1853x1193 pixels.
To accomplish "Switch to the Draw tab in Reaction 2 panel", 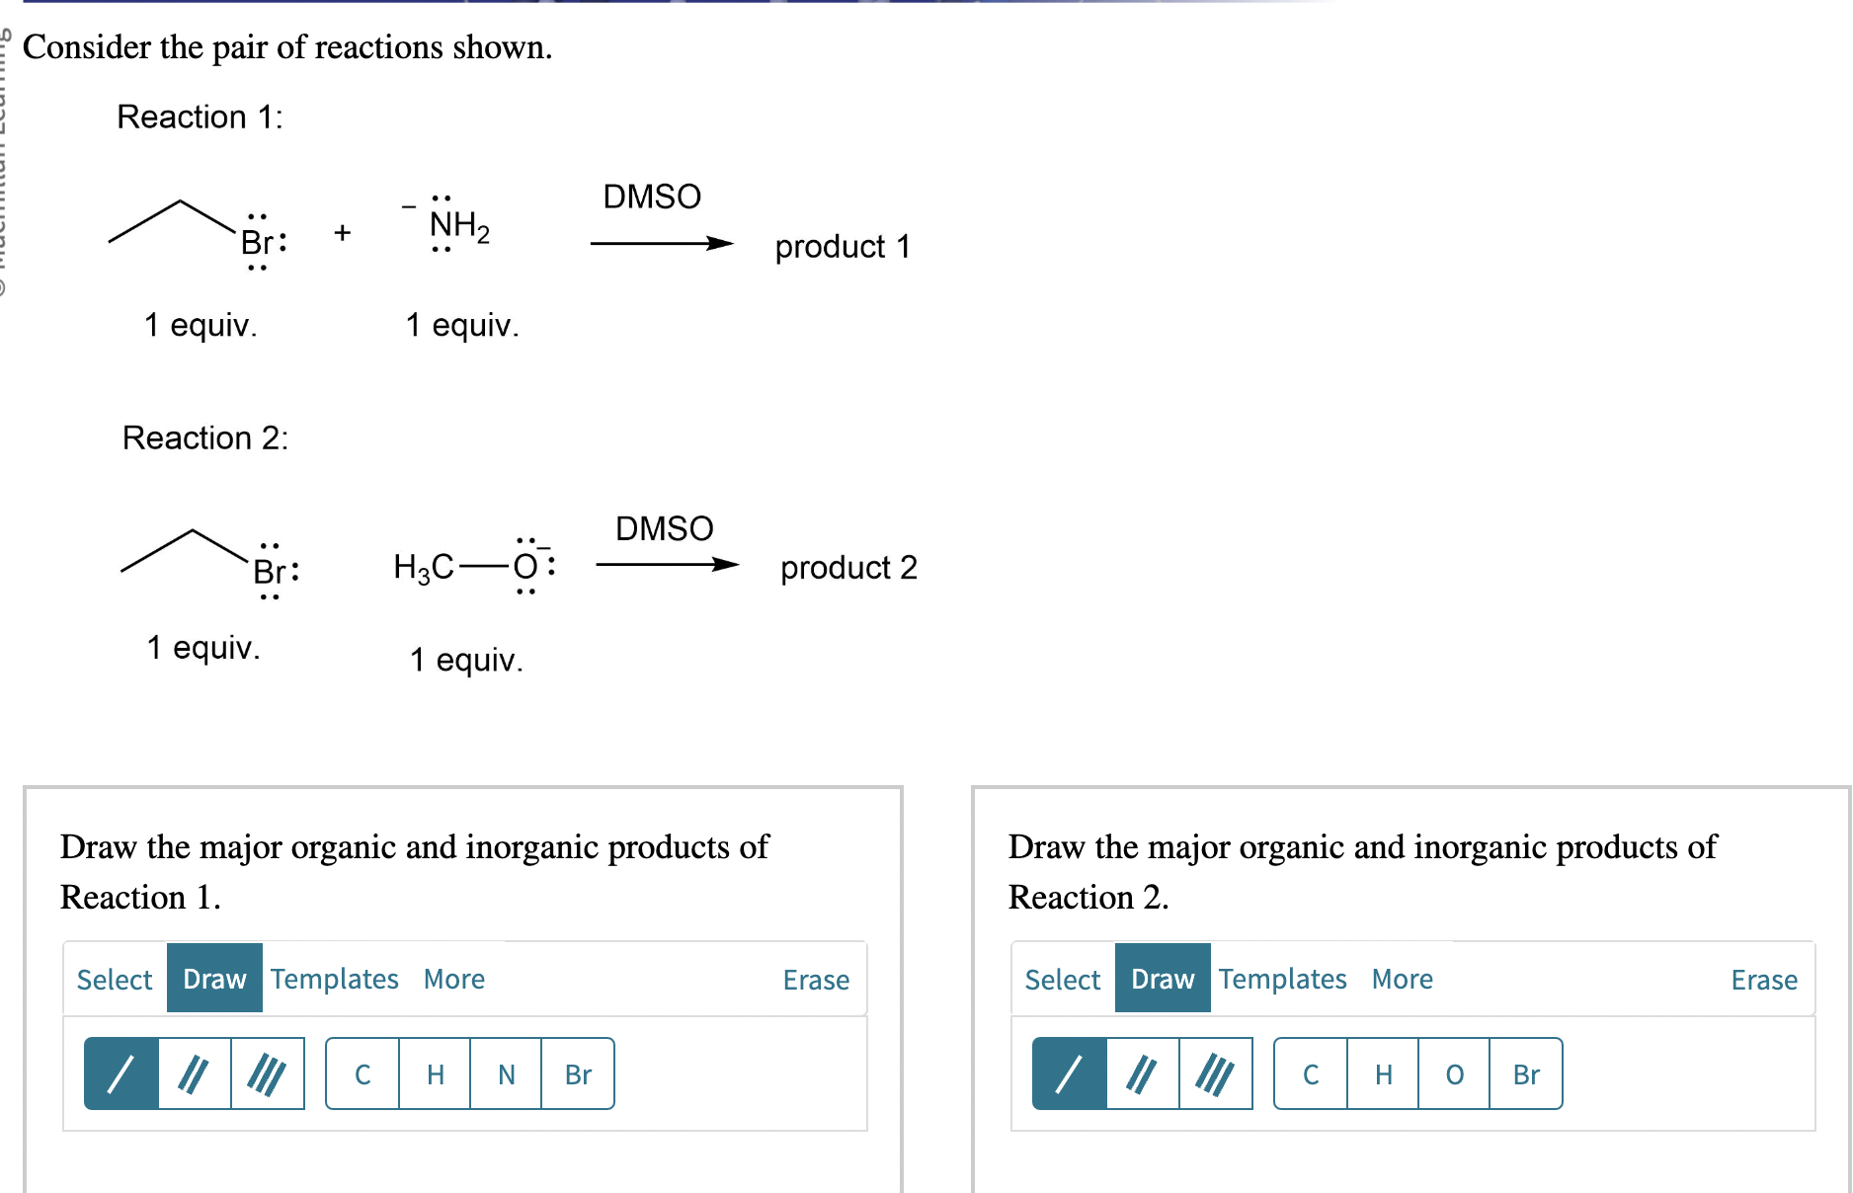I will coord(1162,979).
